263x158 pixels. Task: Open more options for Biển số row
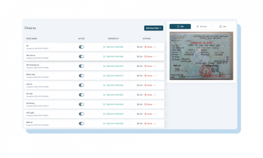[155, 123]
